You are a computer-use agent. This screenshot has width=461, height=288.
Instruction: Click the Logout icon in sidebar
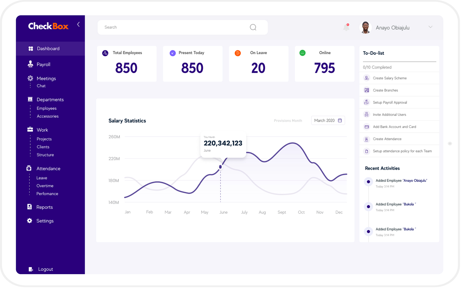point(31,269)
